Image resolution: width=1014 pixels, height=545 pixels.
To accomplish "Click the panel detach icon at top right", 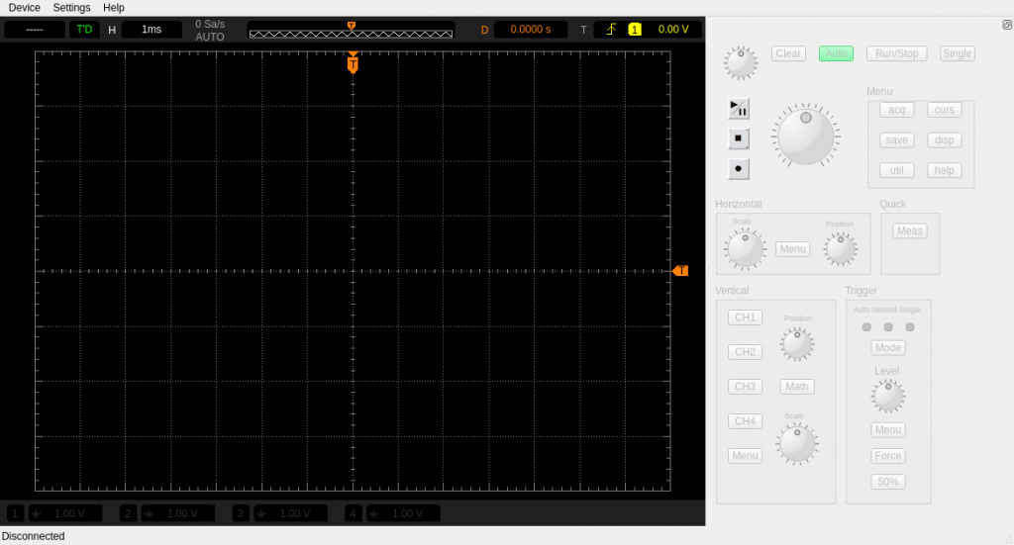I will (x=1007, y=25).
